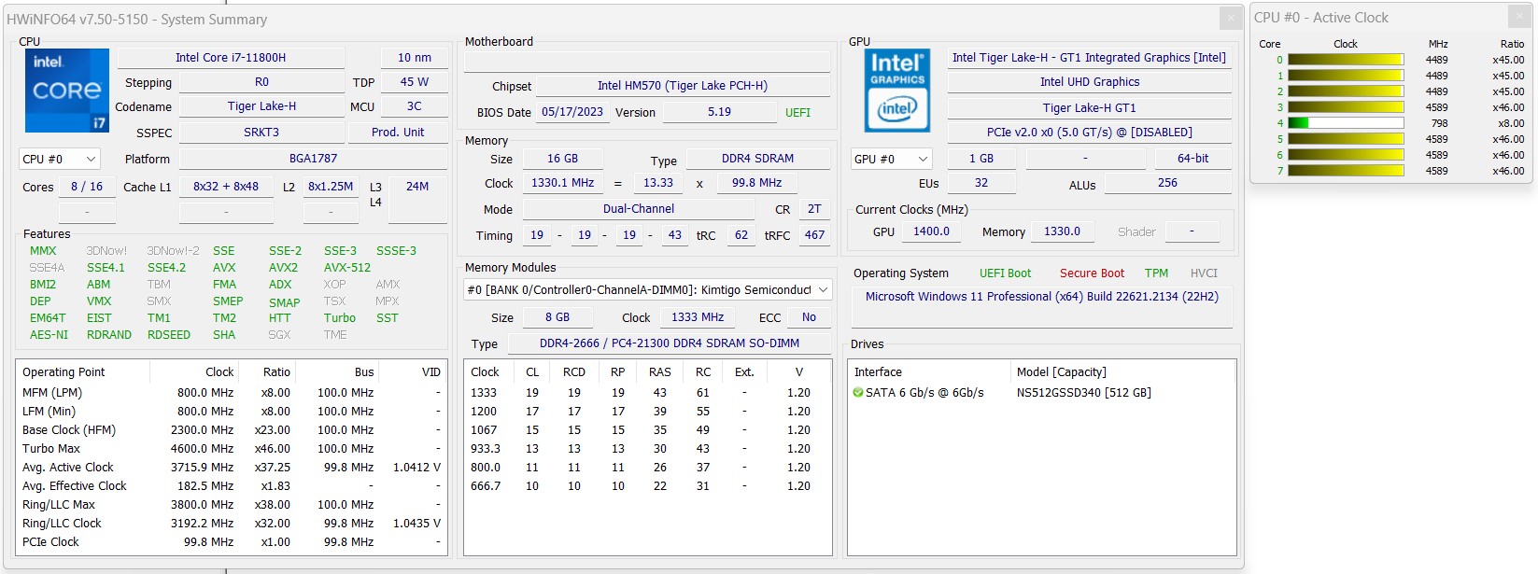Image resolution: width=1538 pixels, height=574 pixels.
Task: Select the 1067 clock timing row
Action: pyautogui.click(x=647, y=430)
